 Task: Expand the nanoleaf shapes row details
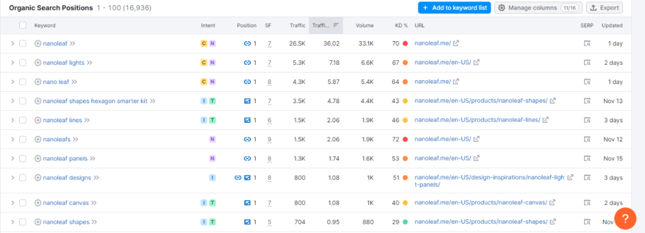[13, 222]
